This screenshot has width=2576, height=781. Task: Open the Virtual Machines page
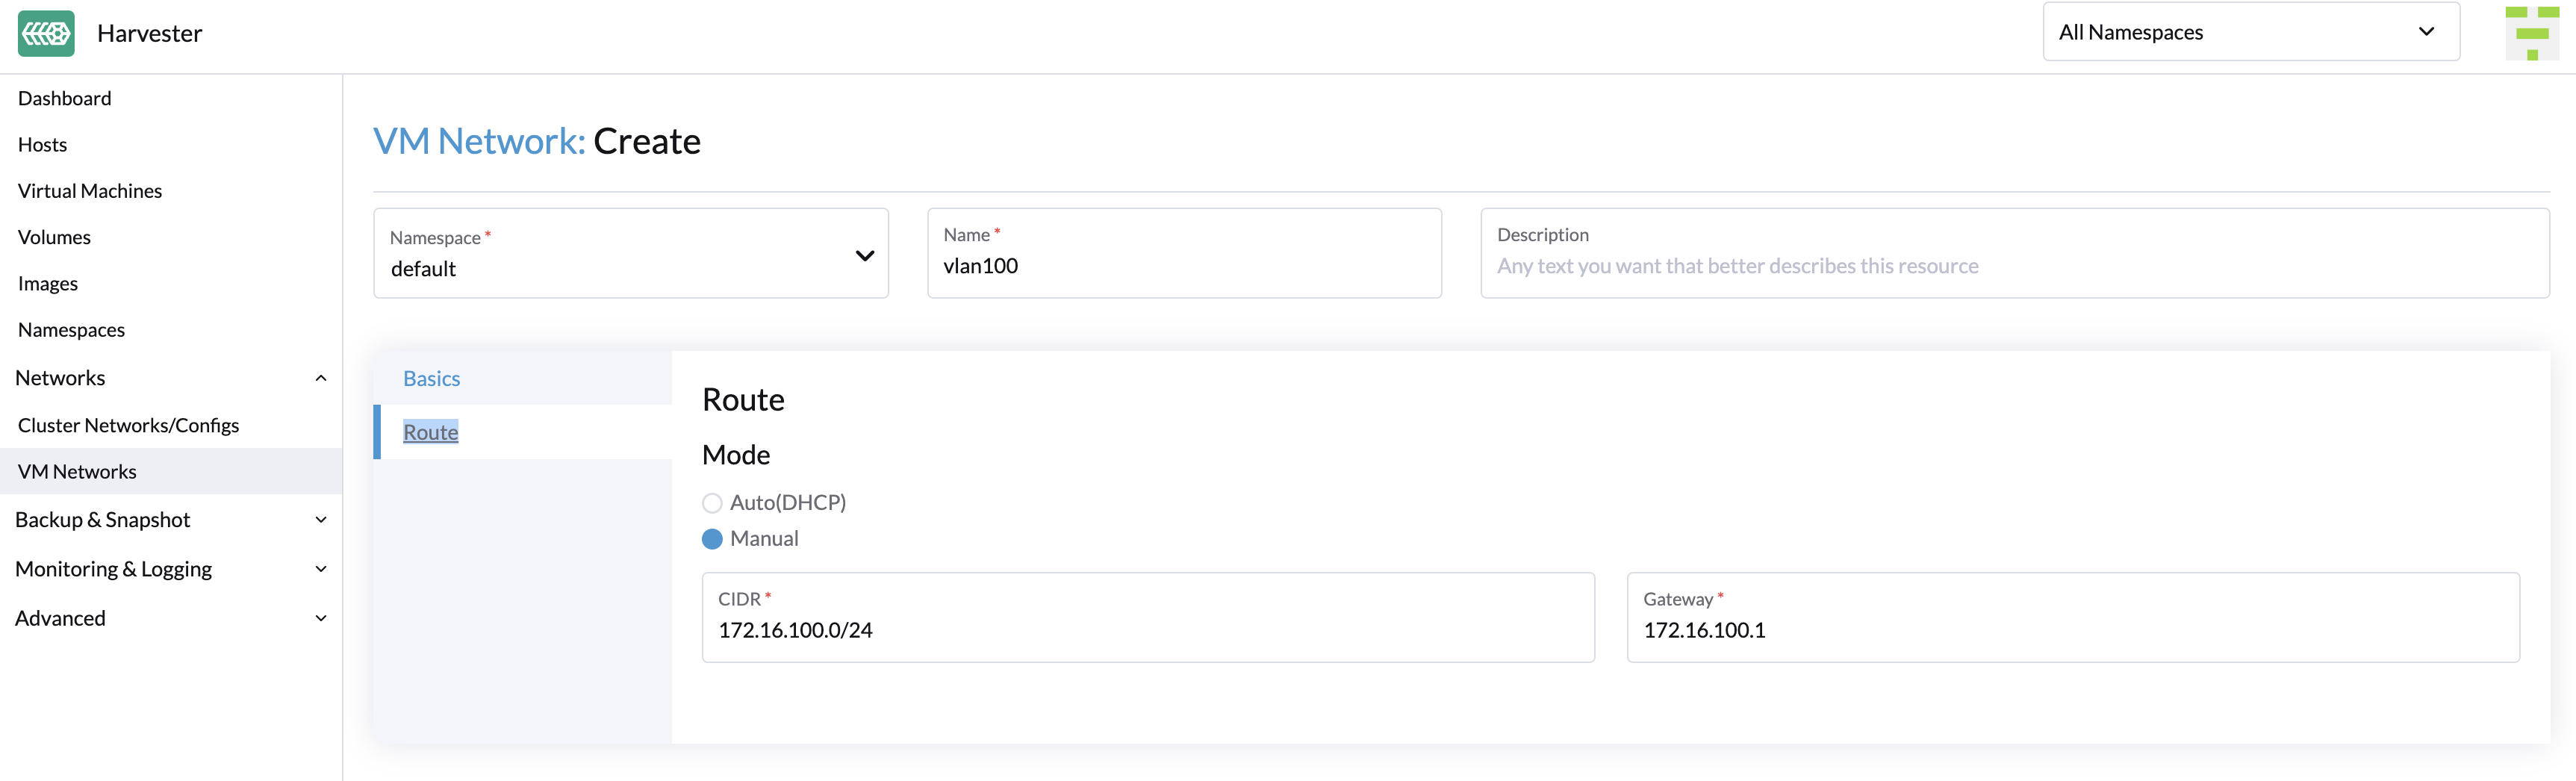pyautogui.click(x=89, y=190)
